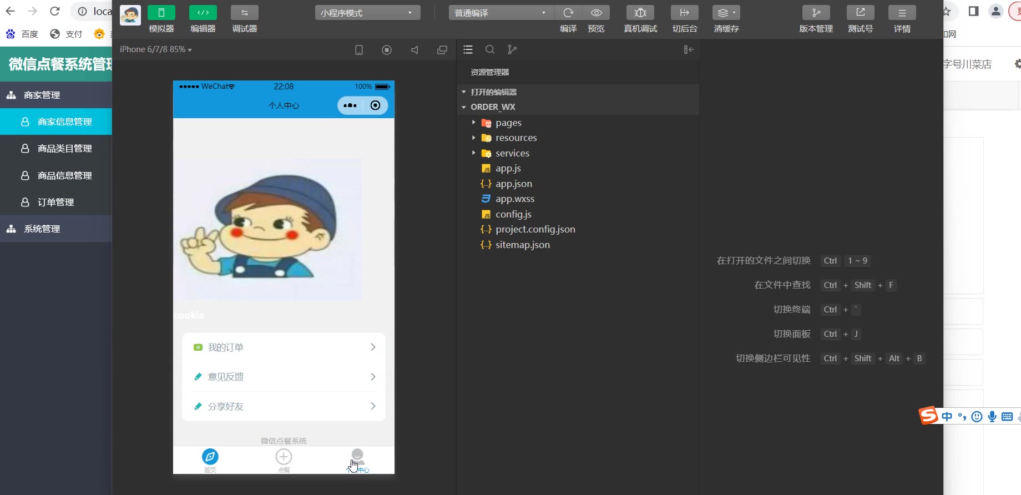
Task: Open the 小程序模式 mode dropdown
Action: (367, 13)
